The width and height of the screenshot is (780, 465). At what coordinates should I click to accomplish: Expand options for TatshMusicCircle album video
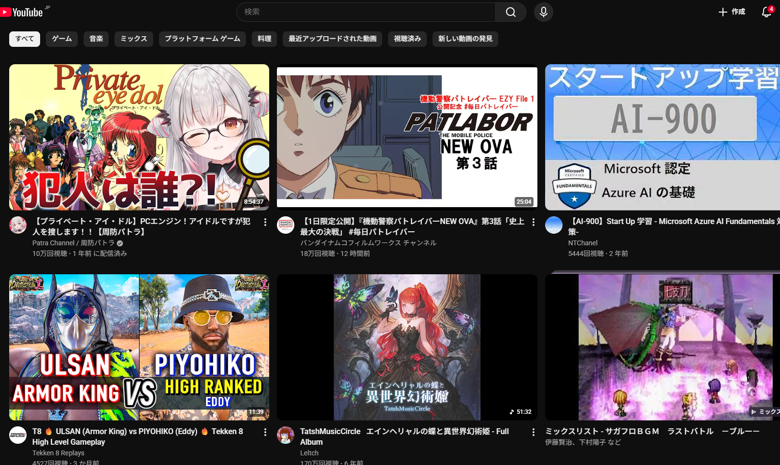(x=533, y=432)
